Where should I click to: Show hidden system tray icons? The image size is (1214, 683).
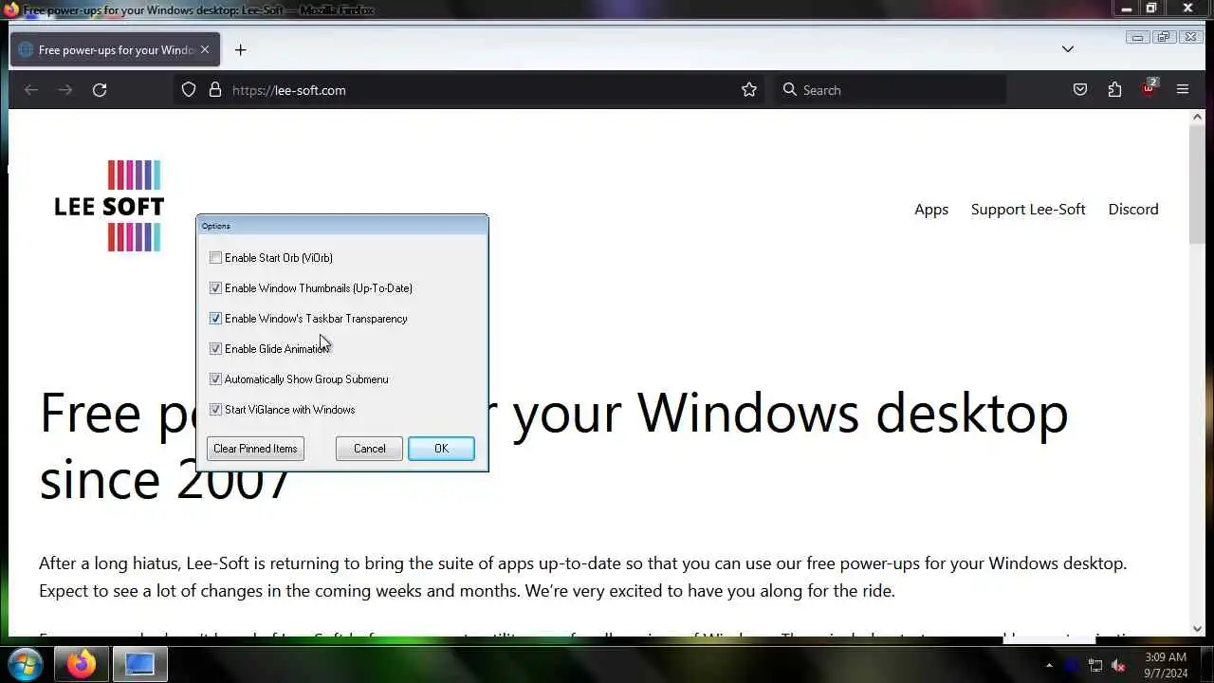(1049, 665)
